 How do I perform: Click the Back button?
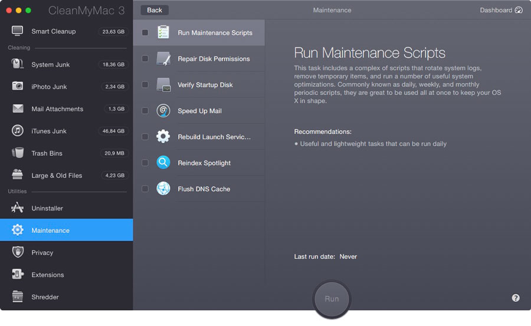[x=155, y=10]
